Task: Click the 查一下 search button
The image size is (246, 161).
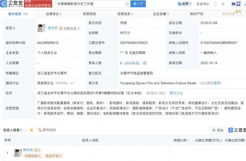Action: [138, 4]
